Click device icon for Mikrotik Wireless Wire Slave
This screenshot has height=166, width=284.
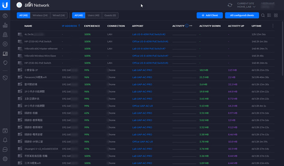[20, 56]
